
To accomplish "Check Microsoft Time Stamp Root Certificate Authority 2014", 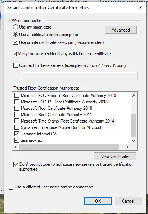I will 16,121.
